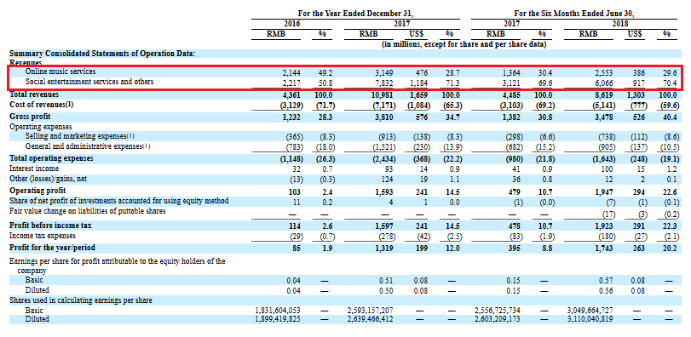Select 'Profit for the year/period' label
The width and height of the screenshot is (691, 337).
(53, 248)
